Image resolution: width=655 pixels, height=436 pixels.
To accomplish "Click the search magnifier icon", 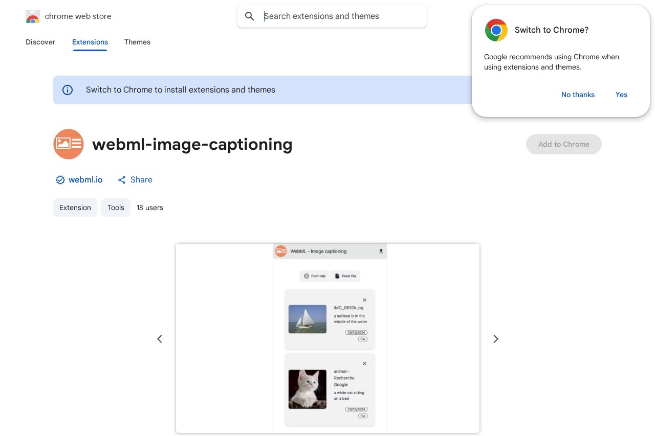I will click(x=250, y=16).
